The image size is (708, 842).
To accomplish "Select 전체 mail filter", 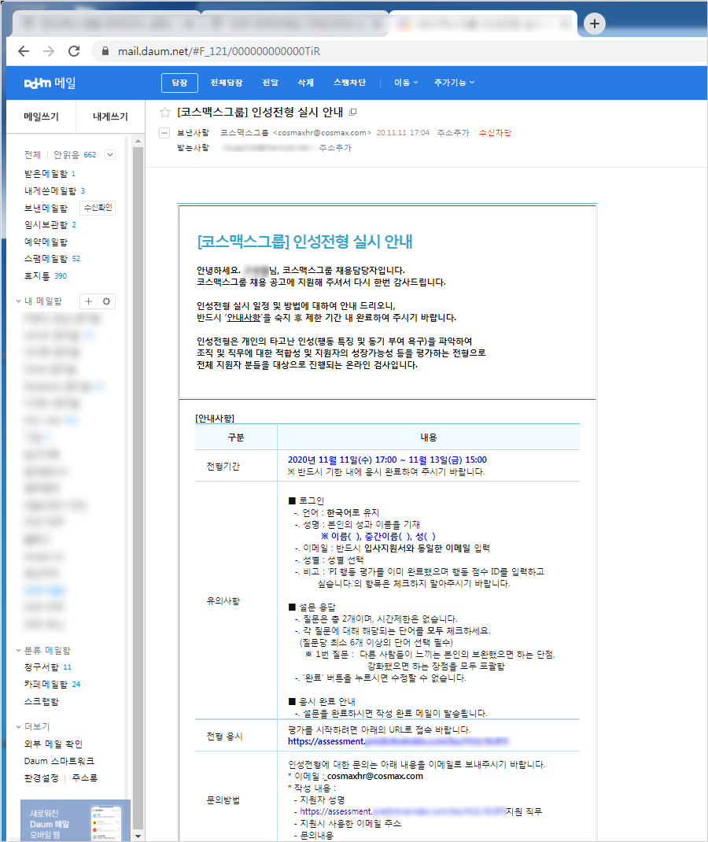I will [x=32, y=155].
